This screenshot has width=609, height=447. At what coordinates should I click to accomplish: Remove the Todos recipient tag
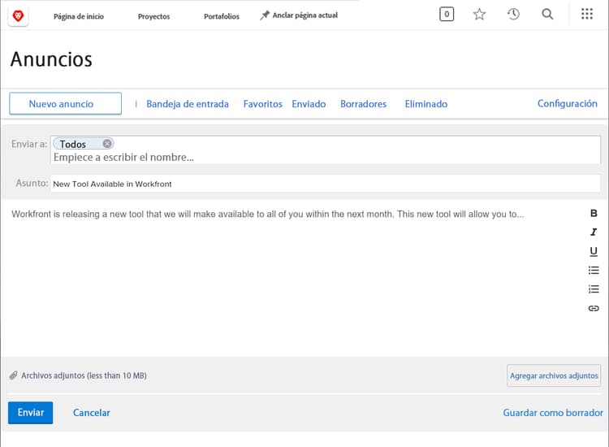point(107,143)
